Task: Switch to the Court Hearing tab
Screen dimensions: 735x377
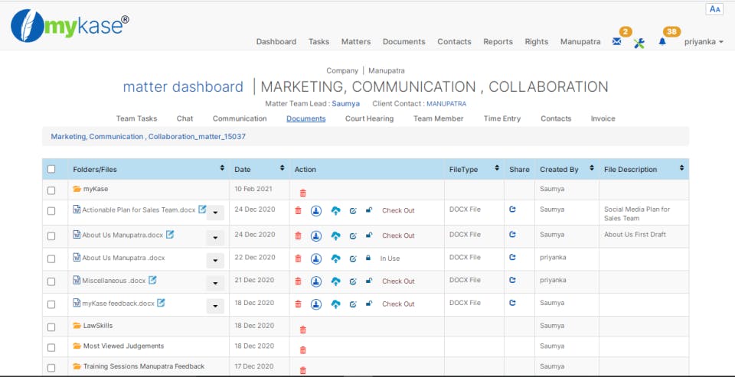Action: 369,119
